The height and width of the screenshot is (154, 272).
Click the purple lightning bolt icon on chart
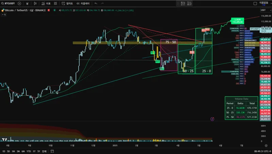pyautogui.click(x=212, y=119)
